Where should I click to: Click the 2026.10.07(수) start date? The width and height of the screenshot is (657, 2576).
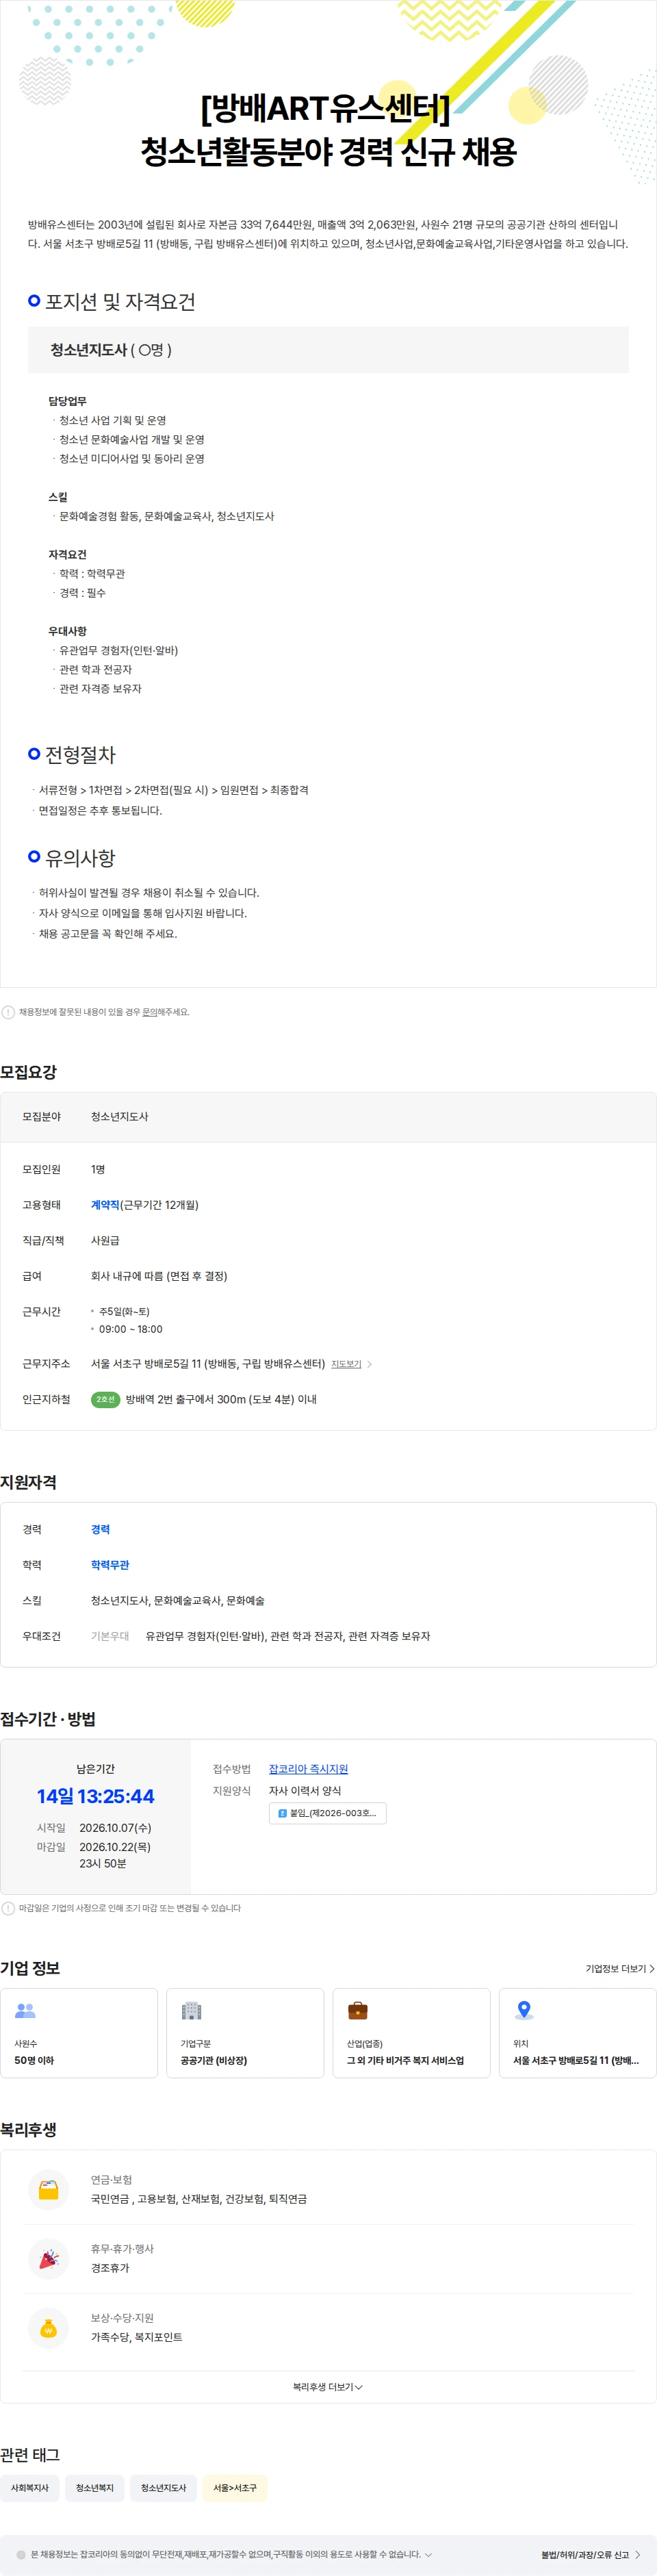pyautogui.click(x=115, y=1828)
